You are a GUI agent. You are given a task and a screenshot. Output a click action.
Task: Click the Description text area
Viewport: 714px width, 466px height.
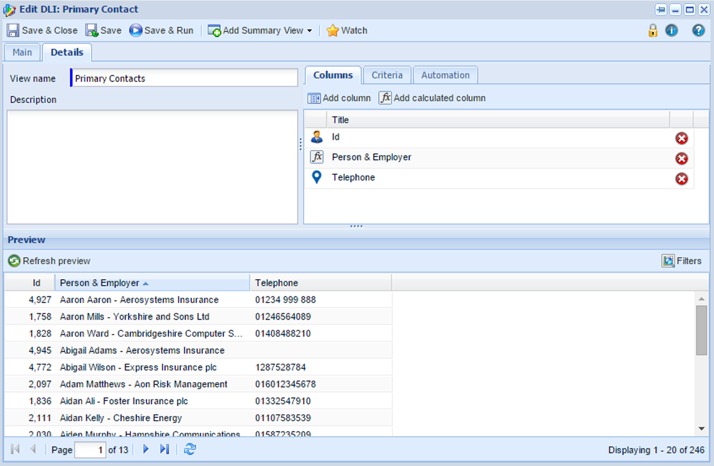point(152,167)
